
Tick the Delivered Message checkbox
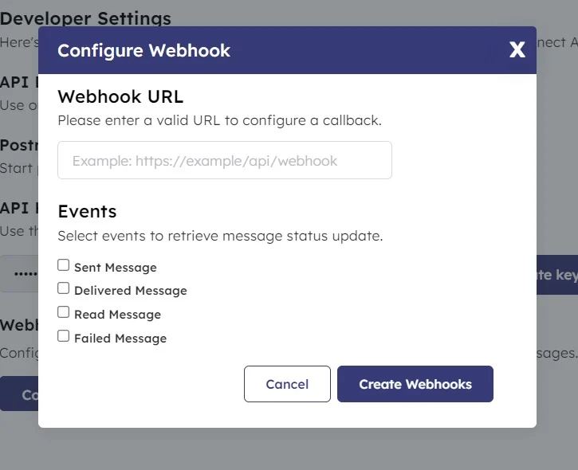[x=64, y=288]
